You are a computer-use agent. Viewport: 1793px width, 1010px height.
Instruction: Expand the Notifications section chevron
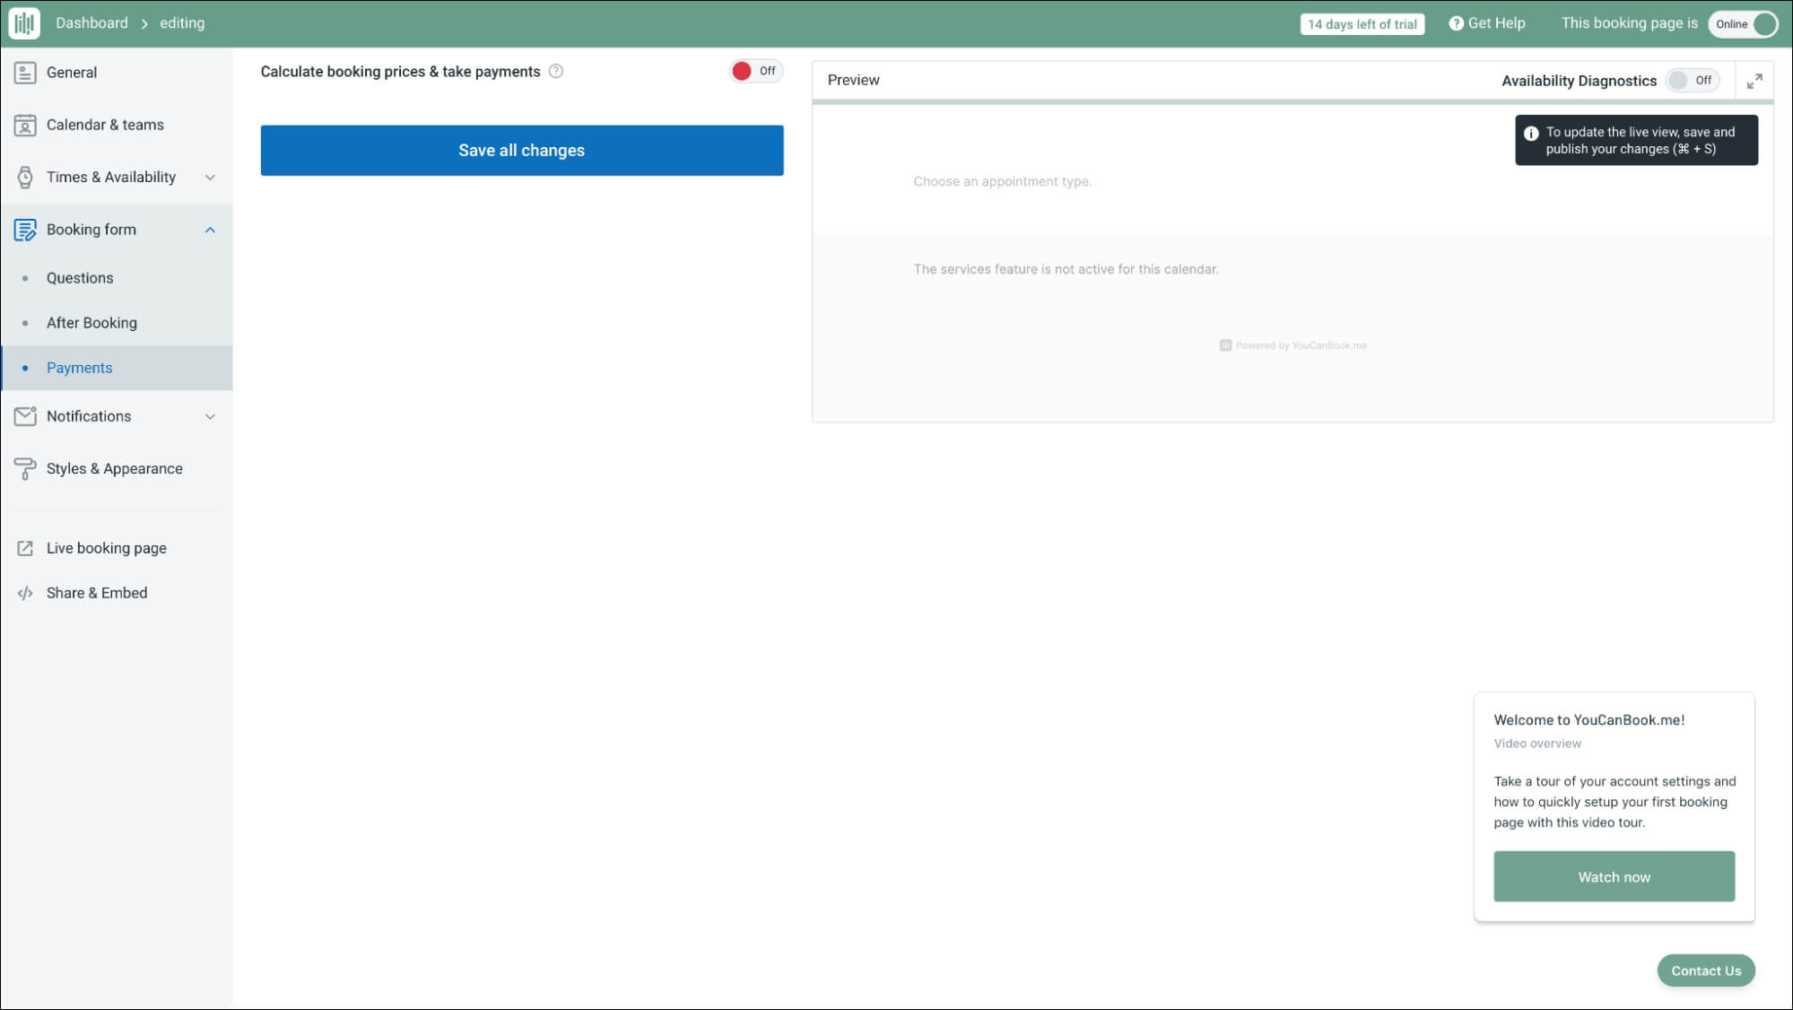click(210, 416)
